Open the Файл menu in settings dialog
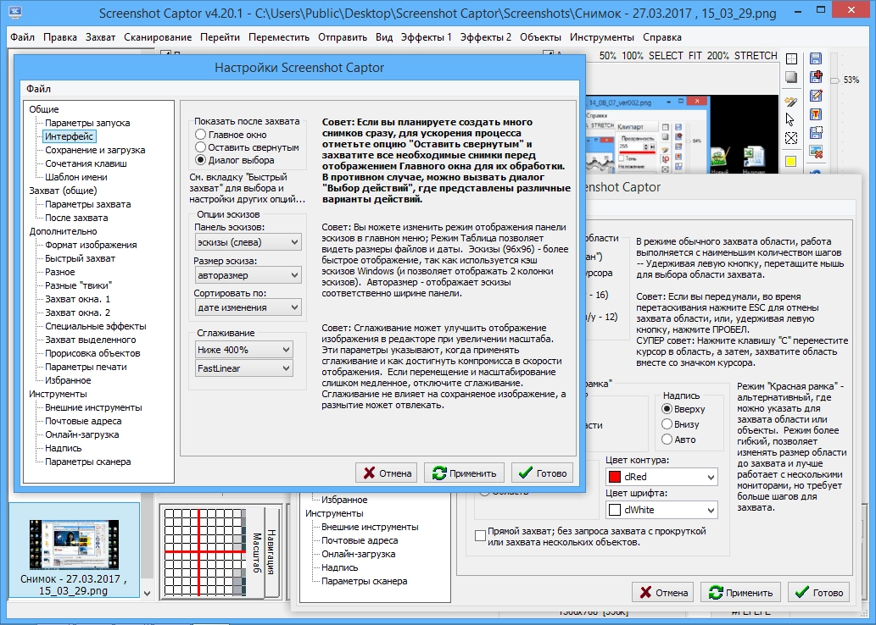 click(x=38, y=89)
